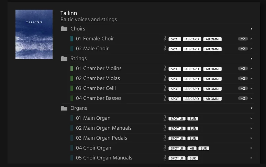
Task: Toggle SPOT LR mic on 01 Main Organ
Action: coord(177,119)
